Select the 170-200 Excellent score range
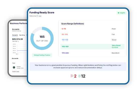The height and width of the screenshot is (92, 137). point(92,53)
